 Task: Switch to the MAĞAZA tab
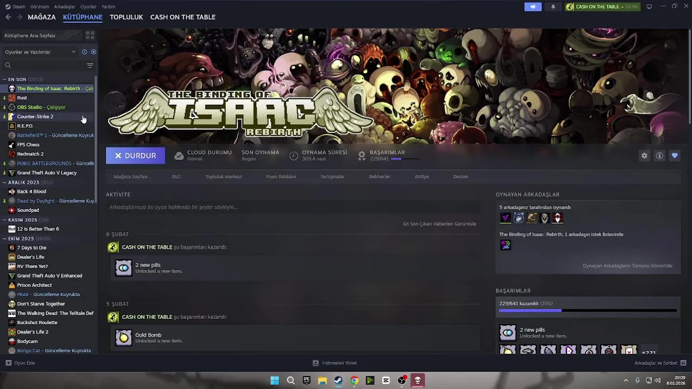pos(42,17)
